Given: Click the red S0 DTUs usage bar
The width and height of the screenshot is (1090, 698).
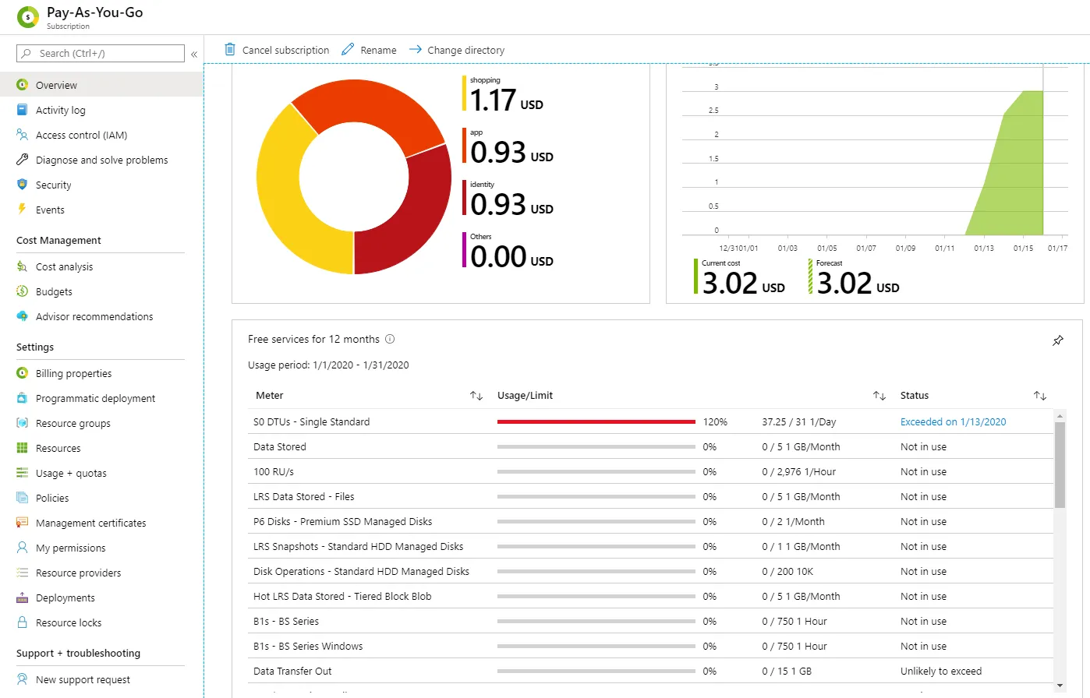Looking at the screenshot, I should coord(596,421).
